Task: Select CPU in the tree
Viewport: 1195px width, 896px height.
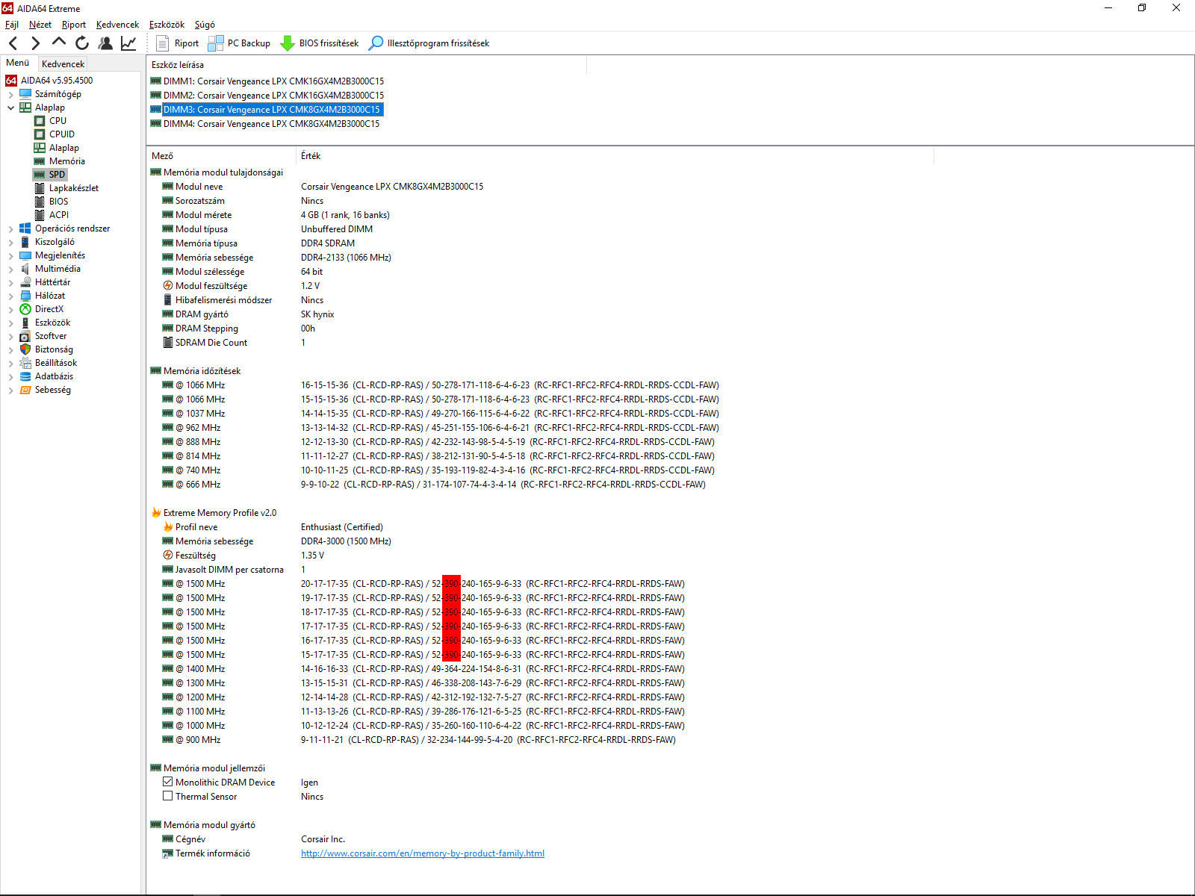Action: tap(58, 121)
